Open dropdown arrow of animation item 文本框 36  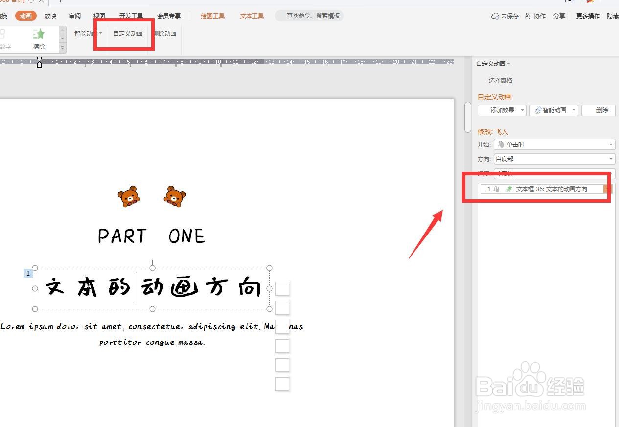tap(607, 189)
